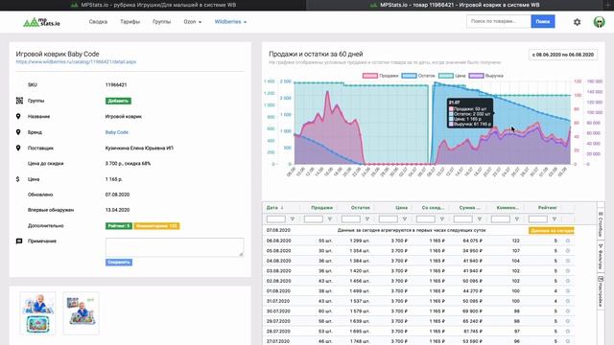Click the circle icon in the 29.07.2020 row
The height and width of the screenshot is (345, 614).
[568, 321]
